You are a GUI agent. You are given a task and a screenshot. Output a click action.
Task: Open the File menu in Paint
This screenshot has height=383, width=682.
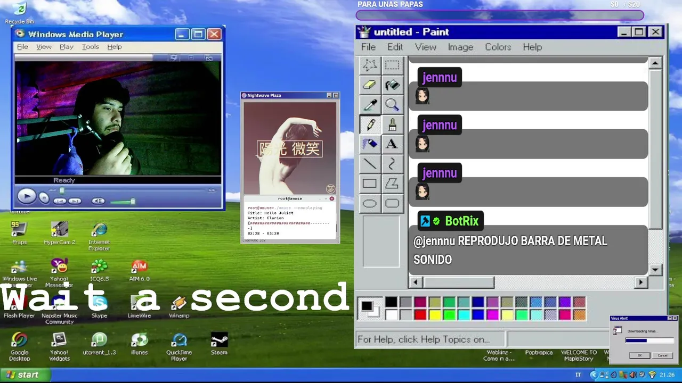tap(368, 47)
